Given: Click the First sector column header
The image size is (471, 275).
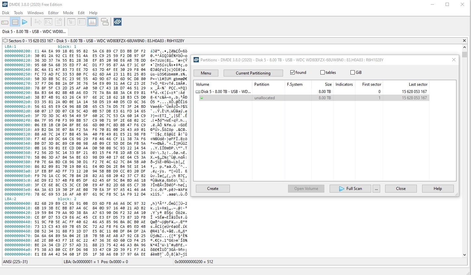Looking at the screenshot, I should pos(369,84).
